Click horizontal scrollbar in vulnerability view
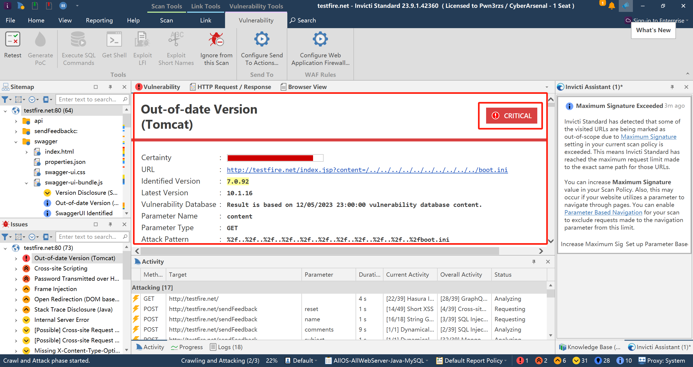 point(320,251)
